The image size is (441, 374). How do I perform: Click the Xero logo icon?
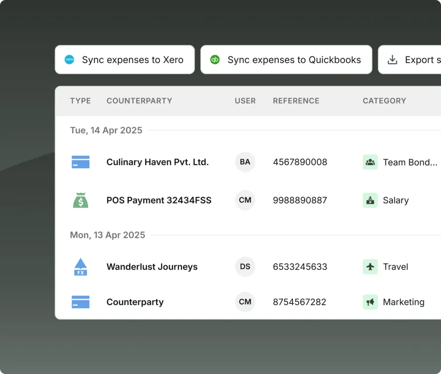pos(69,60)
